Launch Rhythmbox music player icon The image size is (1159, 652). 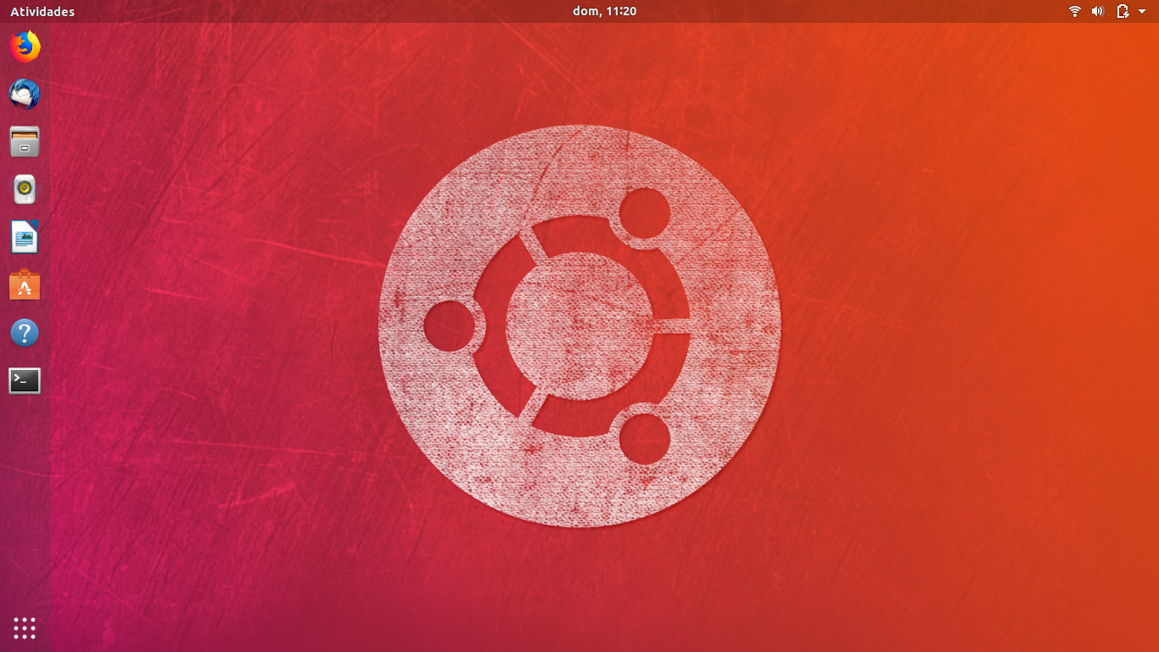[25, 189]
